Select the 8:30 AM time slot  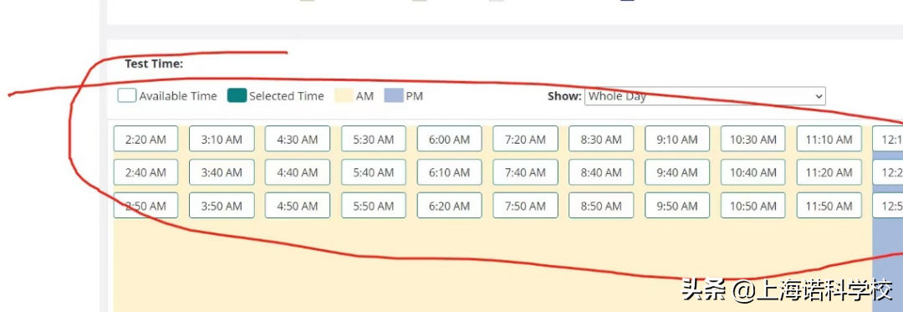601,139
